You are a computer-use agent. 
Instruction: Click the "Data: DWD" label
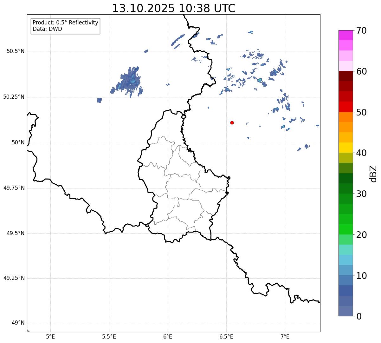(x=47, y=29)
